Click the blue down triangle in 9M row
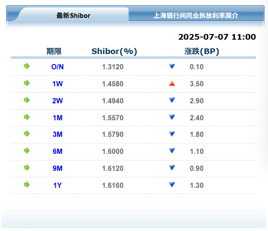The image size is (268, 231). click(172, 168)
